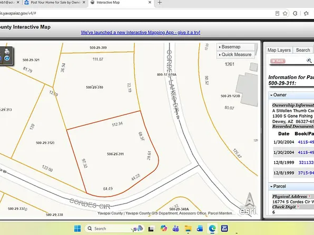Click the 111.07 boundary measurement
314x235 pixels.
[98, 59]
